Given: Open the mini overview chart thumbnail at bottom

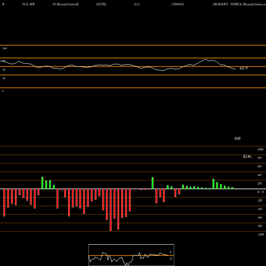Looking at the screenshot, I should (131, 255).
